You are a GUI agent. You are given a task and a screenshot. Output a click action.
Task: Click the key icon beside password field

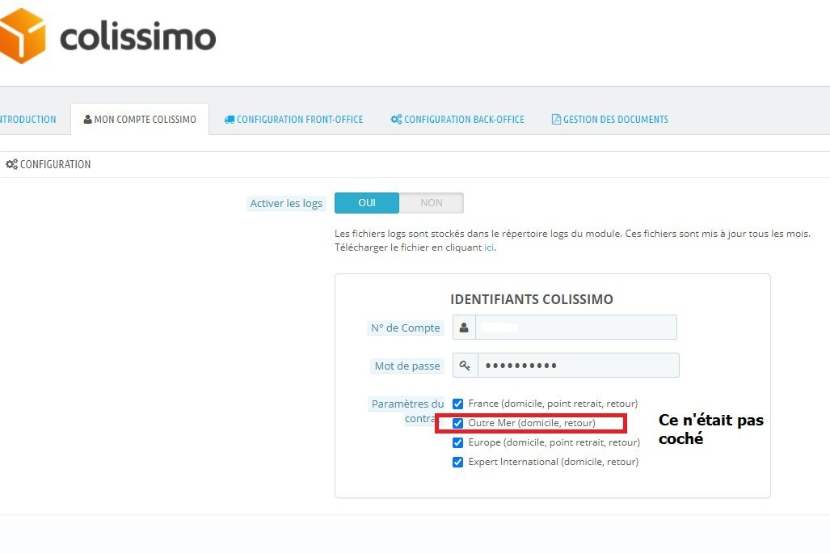click(x=465, y=366)
